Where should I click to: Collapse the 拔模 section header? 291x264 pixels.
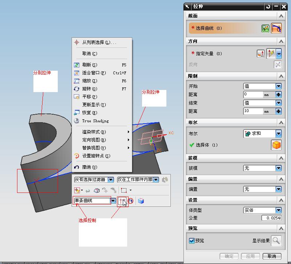click(x=281, y=158)
